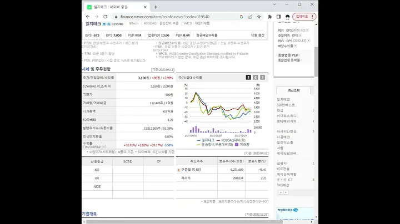
Task: Click the KIS credit rating row
Action: point(128,170)
